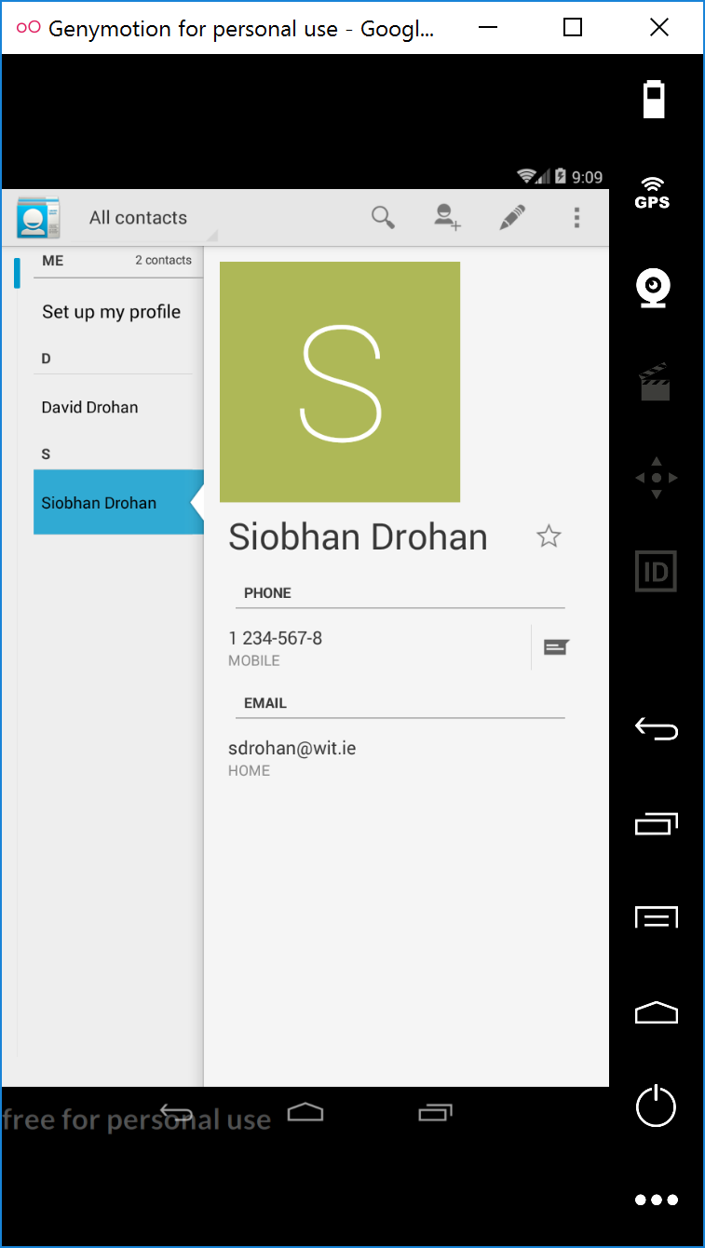This screenshot has height=1248, width=705.
Task: Send text message to 1 234-567-8
Action: click(x=556, y=647)
